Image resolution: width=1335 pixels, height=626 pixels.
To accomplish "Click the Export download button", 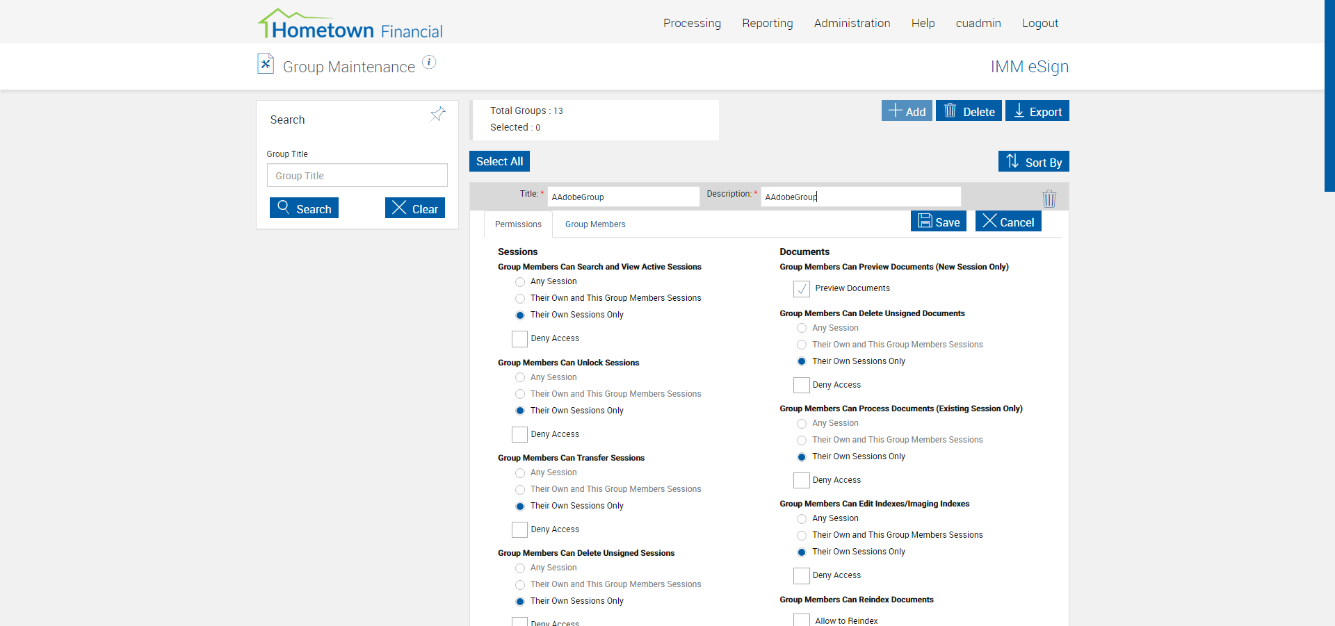I will click(x=1037, y=111).
